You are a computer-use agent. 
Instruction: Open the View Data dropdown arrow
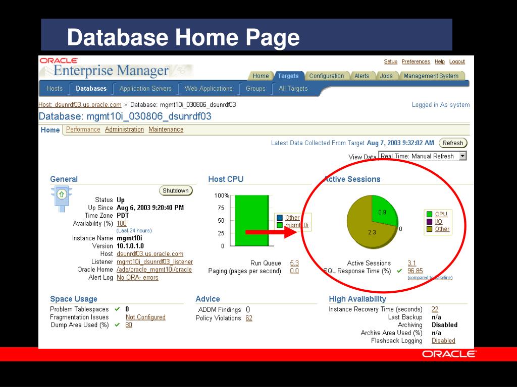[x=462, y=156]
